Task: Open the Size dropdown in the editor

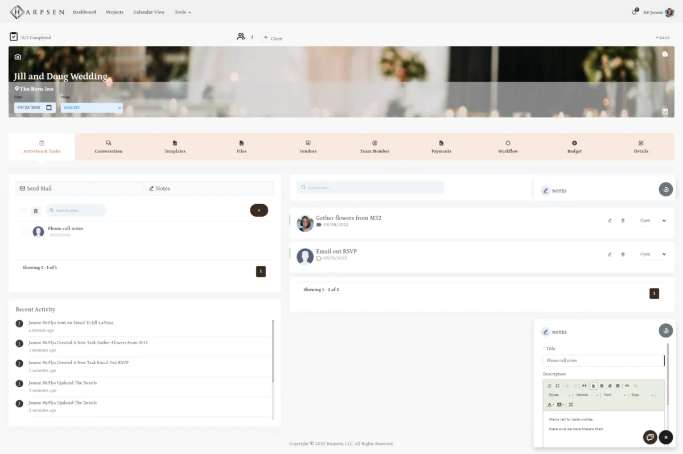Action: 642,395
